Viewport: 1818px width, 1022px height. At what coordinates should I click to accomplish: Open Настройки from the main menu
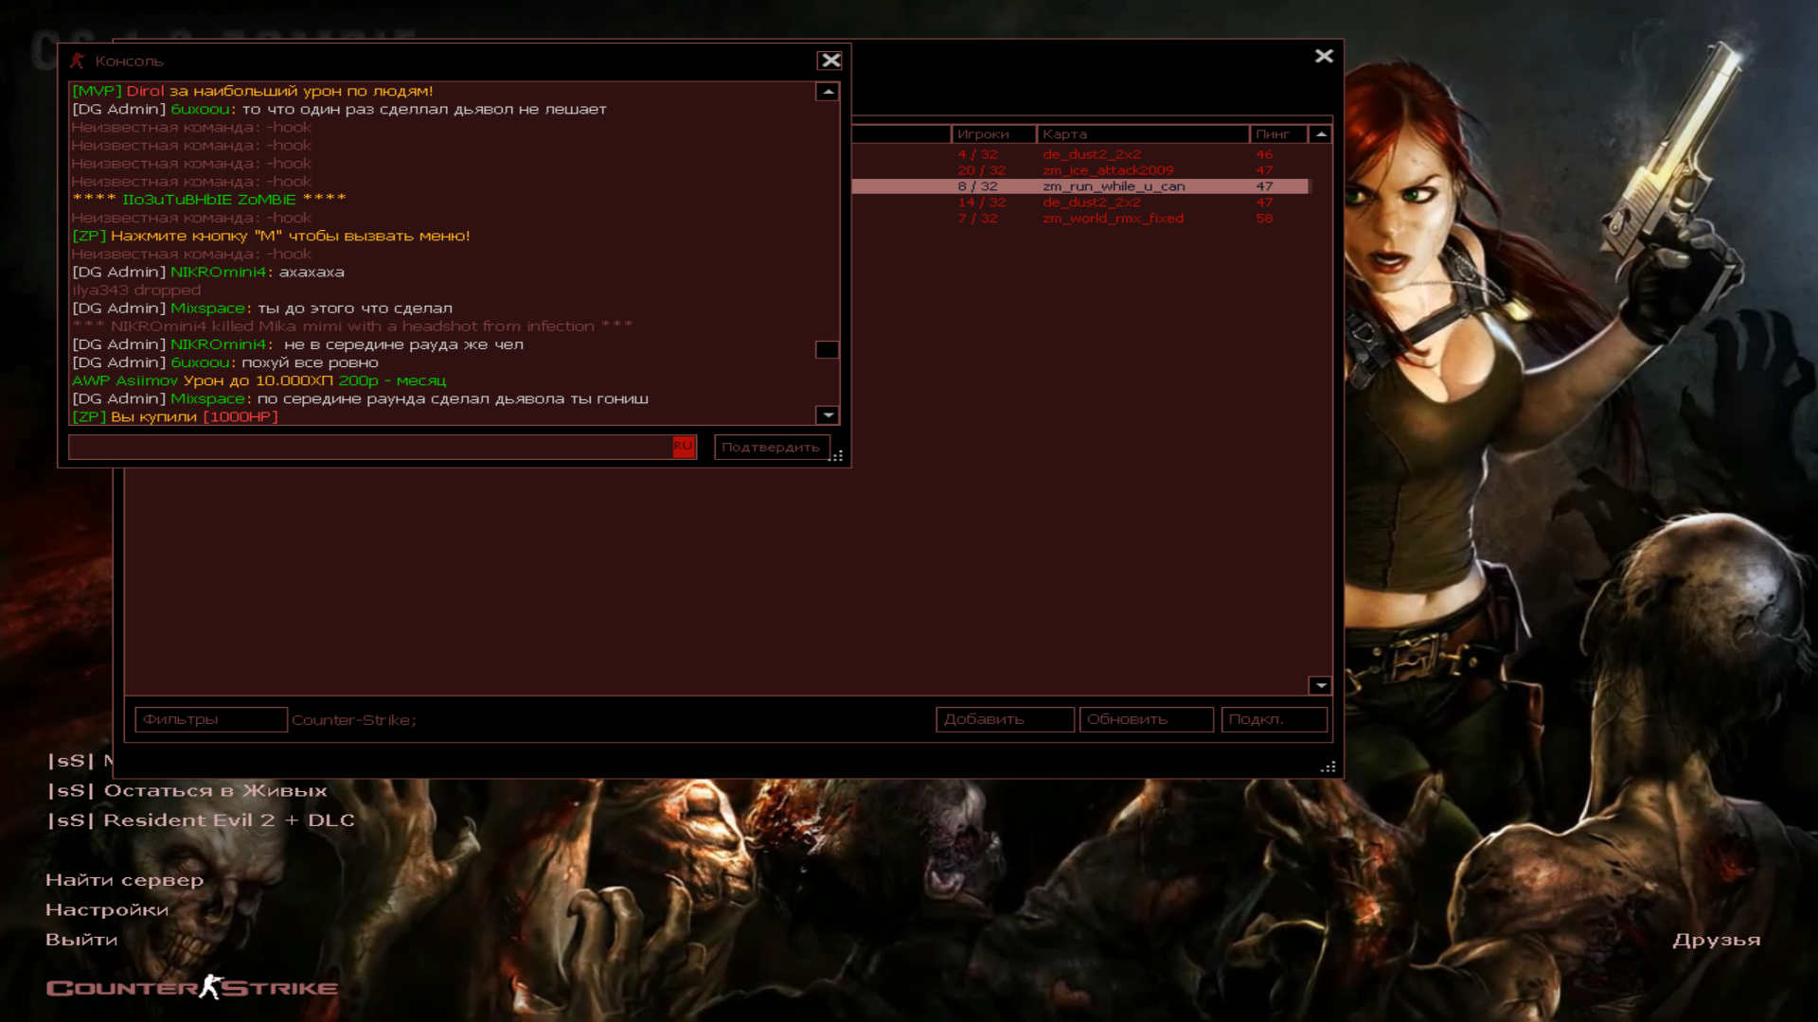(x=107, y=909)
